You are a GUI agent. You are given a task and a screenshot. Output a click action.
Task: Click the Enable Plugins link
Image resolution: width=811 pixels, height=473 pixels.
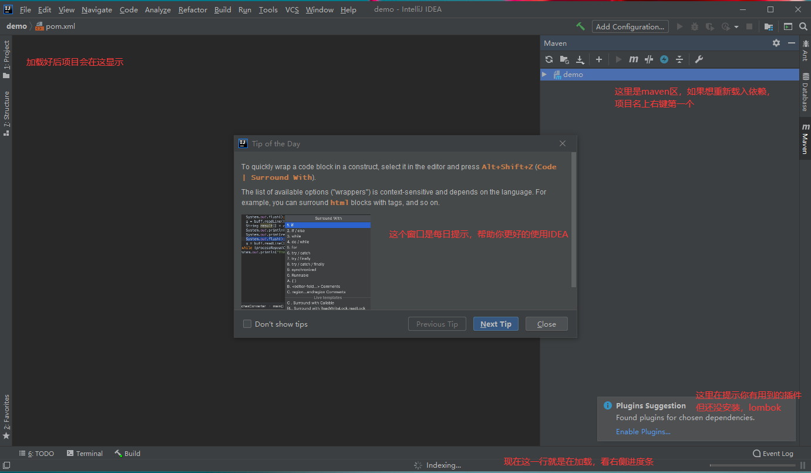click(x=643, y=432)
